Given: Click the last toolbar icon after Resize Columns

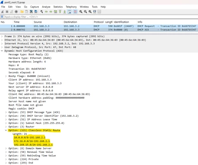Looking at the screenshot, I should click(99, 12).
